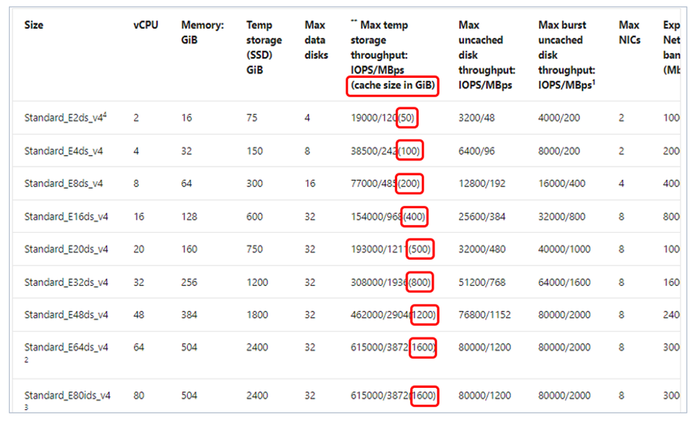Select the Standard_E64ds_v4 size name

(x=66, y=347)
